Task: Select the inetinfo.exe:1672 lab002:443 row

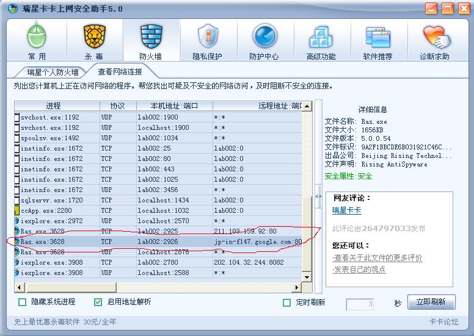Action: tap(158, 169)
